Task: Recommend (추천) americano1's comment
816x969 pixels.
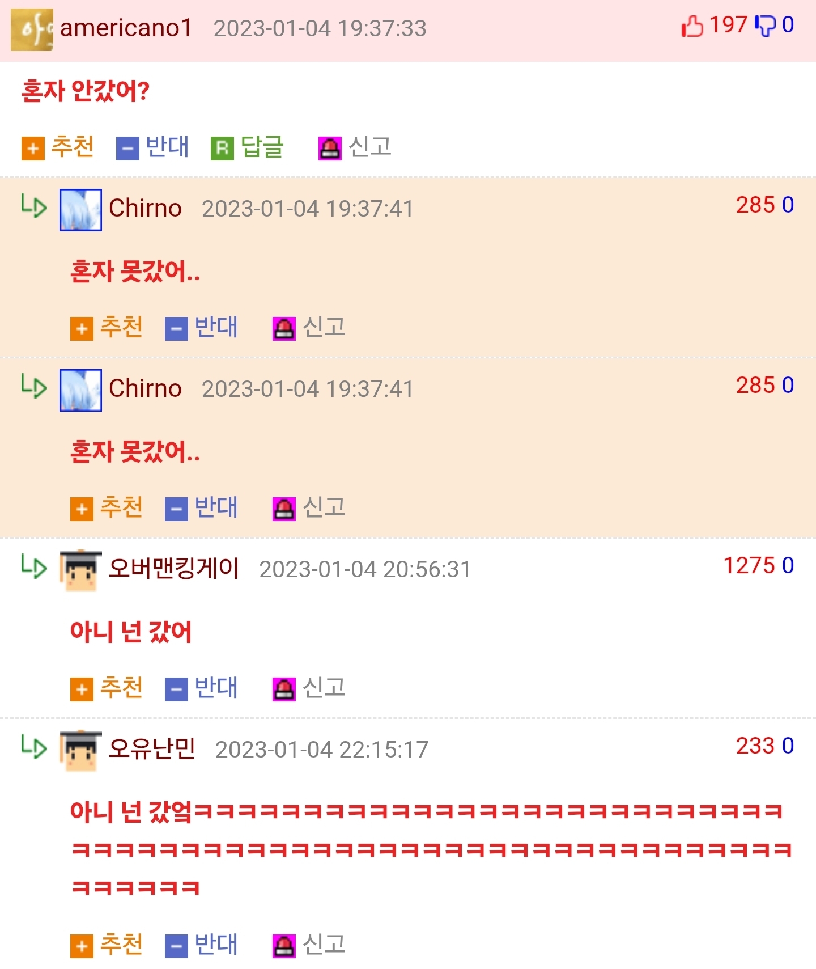Action: [x=58, y=147]
